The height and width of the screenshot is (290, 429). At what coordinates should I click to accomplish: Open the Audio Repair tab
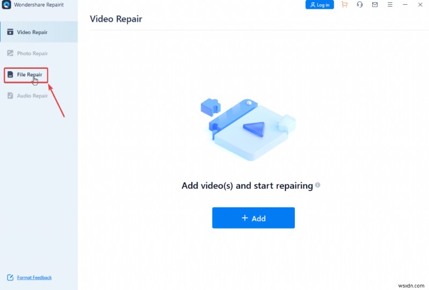click(x=32, y=96)
